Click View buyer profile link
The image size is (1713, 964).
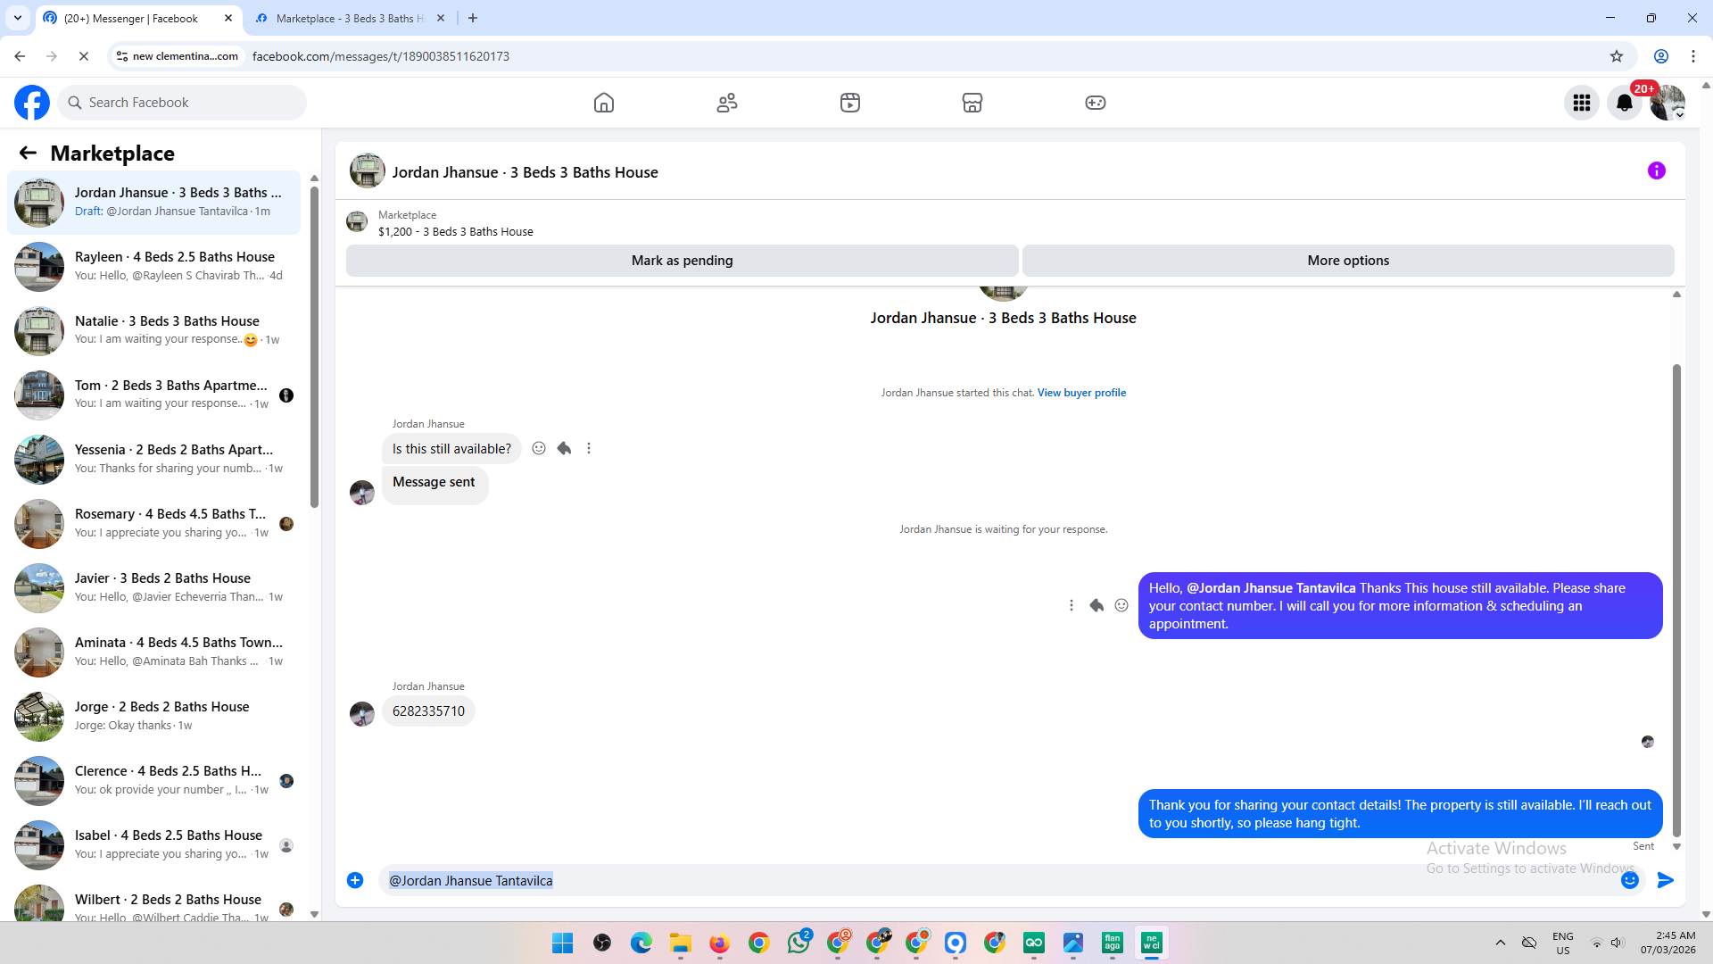click(x=1081, y=393)
